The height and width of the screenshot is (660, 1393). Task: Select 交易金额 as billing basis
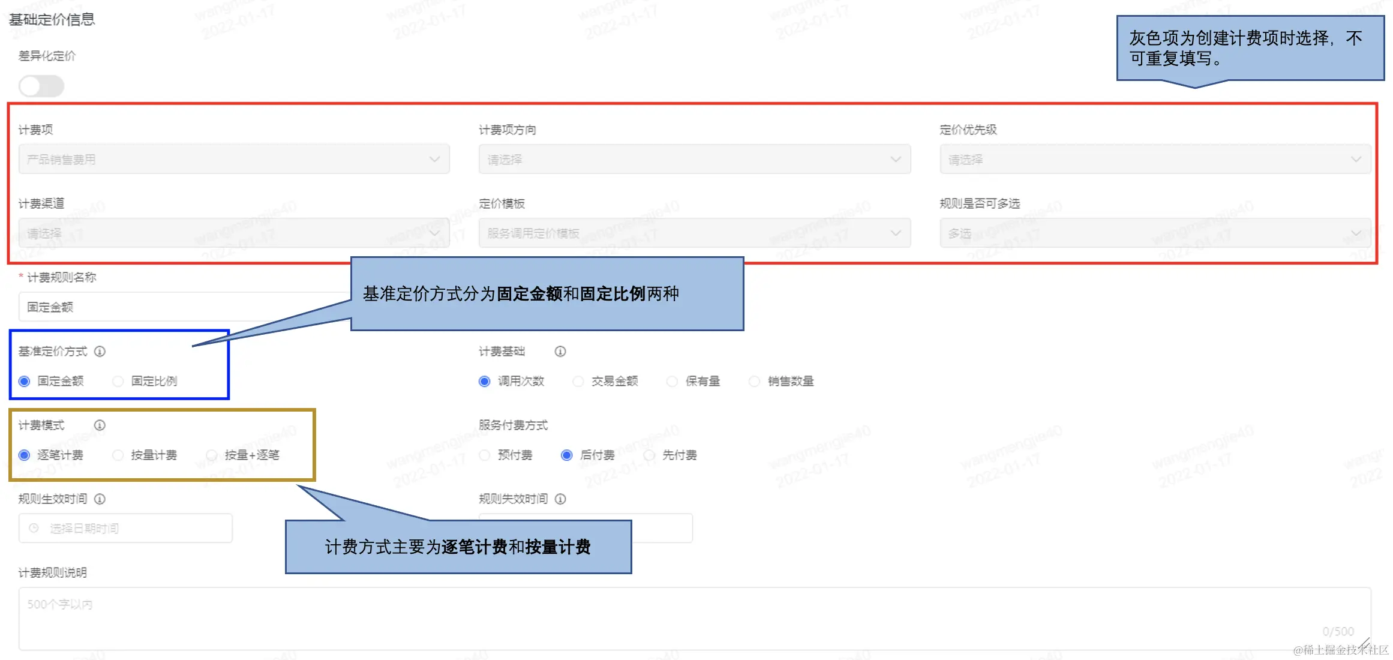tap(578, 381)
